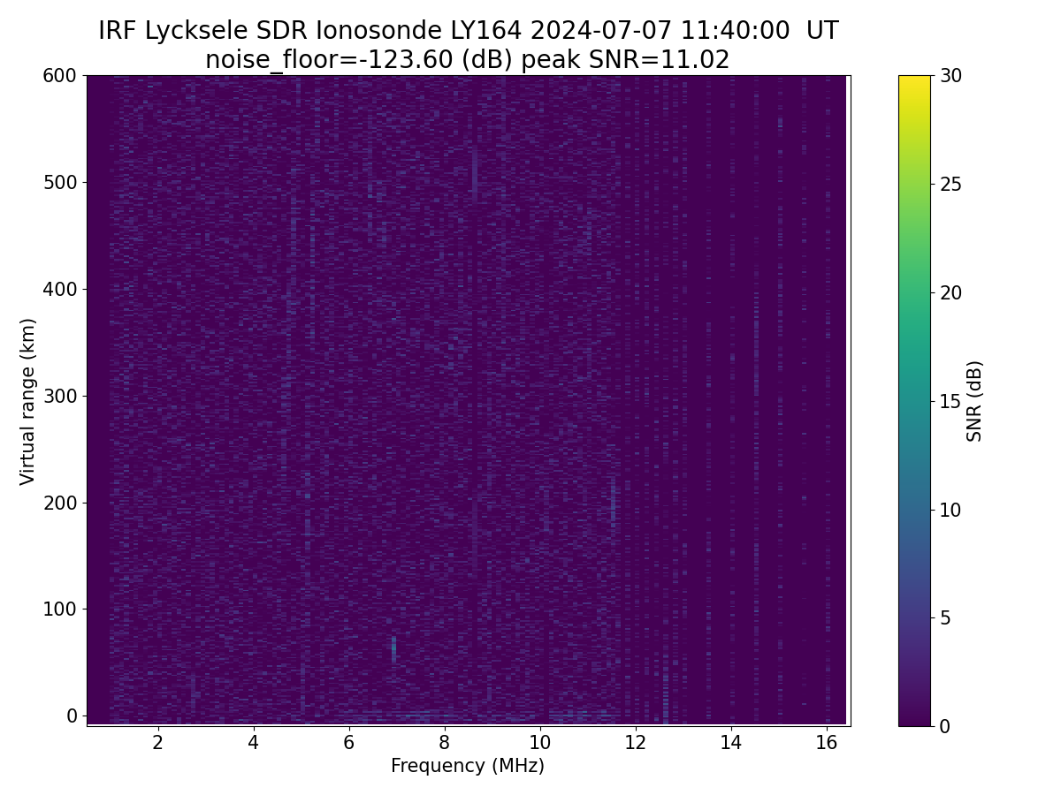Click the y-axis tick label 300
The height and width of the screenshot is (795, 1061).
pyautogui.click(x=59, y=396)
